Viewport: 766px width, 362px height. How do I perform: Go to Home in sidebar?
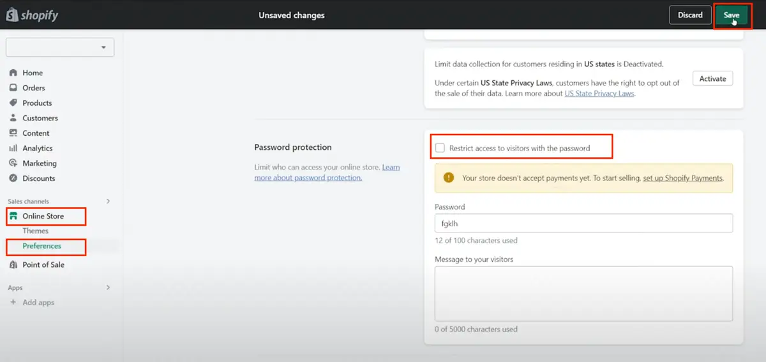[33, 73]
